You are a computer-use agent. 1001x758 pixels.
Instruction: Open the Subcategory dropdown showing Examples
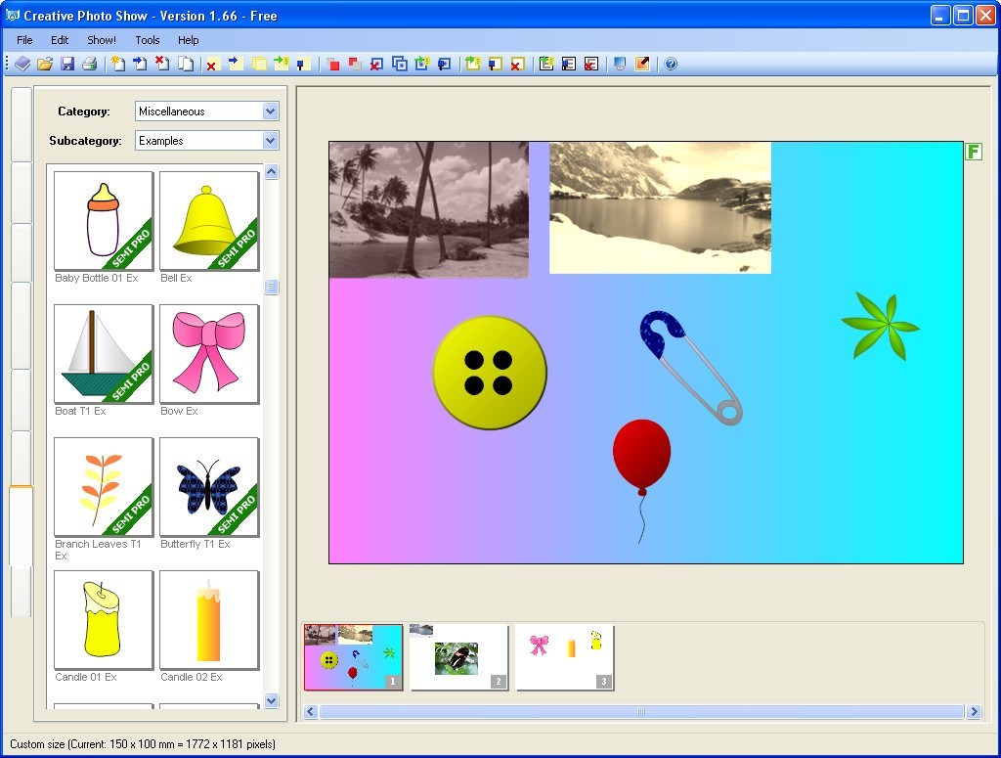[x=207, y=141]
